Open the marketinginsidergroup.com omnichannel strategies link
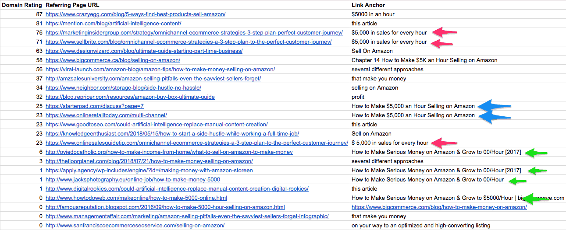The width and height of the screenshot is (566, 230). click(x=194, y=32)
